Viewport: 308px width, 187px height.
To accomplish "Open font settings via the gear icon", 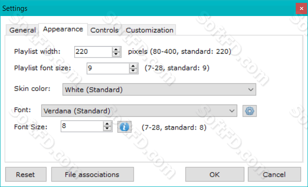I will 249,111.
